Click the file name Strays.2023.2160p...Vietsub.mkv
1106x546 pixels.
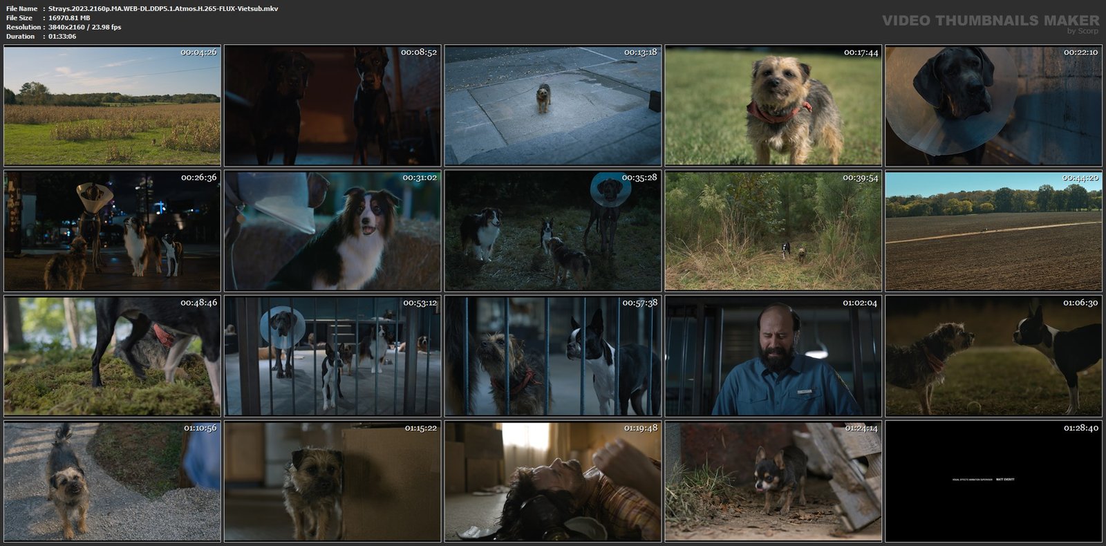(164, 8)
